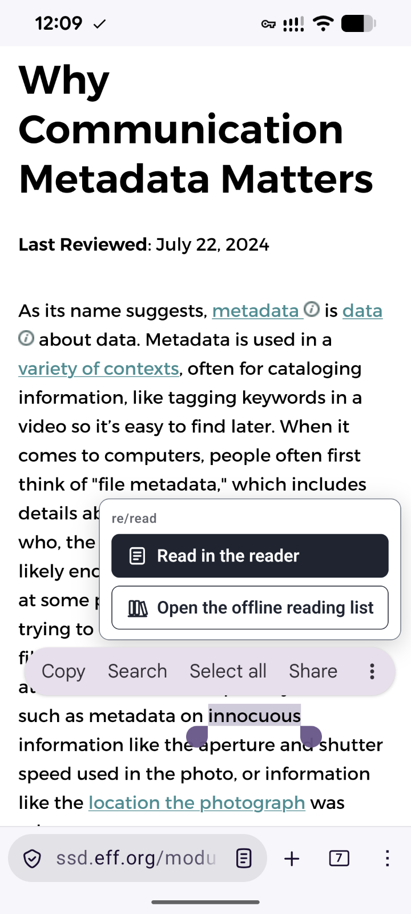This screenshot has width=411, height=914.
Task: Tap the reader view icon in address bar
Action: [244, 858]
